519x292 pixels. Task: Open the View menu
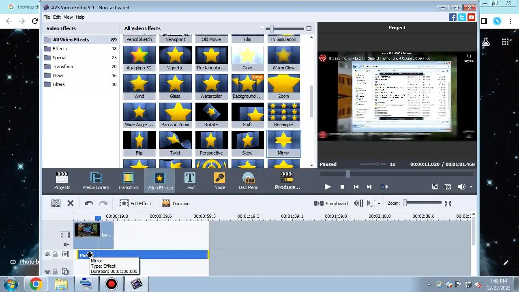point(68,17)
